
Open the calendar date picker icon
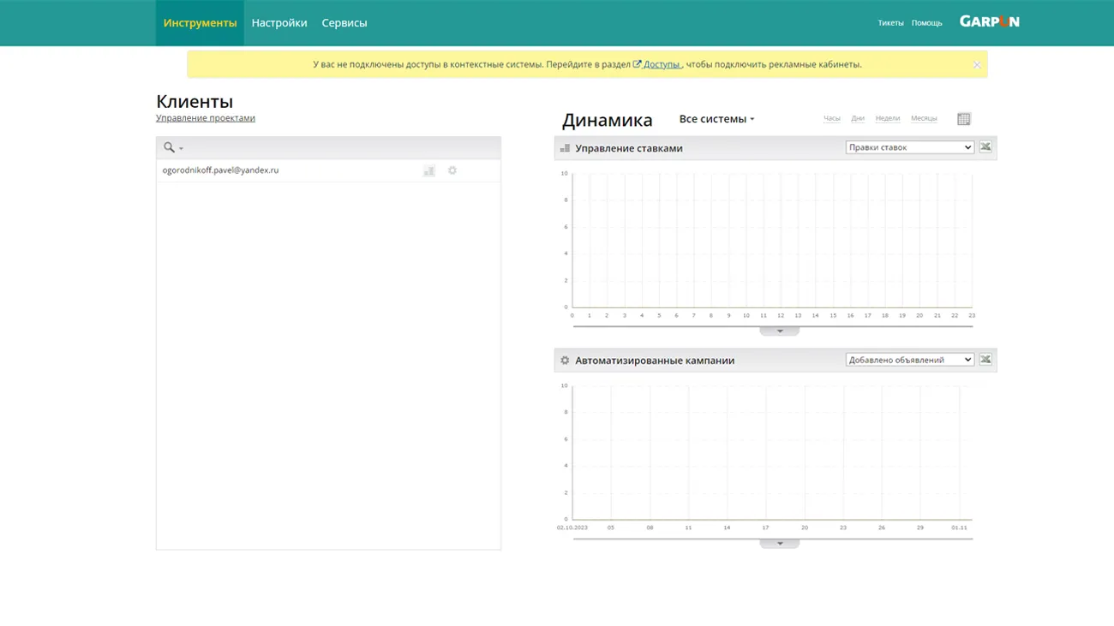pyautogui.click(x=964, y=119)
